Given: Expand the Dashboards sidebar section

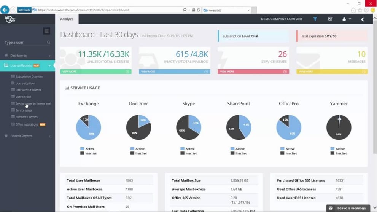Looking at the screenshot, I should 27,56.
